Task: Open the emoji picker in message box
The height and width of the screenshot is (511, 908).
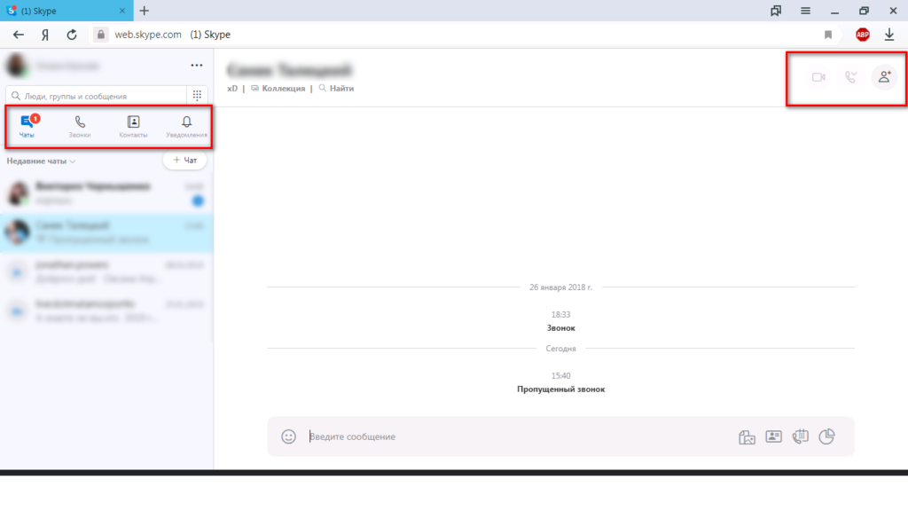Action: [288, 436]
